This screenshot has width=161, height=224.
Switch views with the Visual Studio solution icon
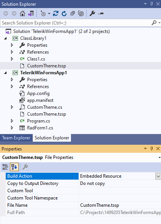click(x=31, y=13)
